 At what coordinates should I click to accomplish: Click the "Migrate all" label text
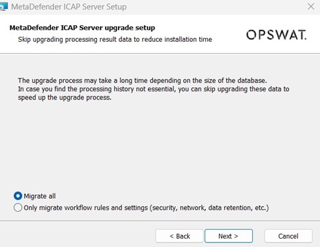coord(39,196)
